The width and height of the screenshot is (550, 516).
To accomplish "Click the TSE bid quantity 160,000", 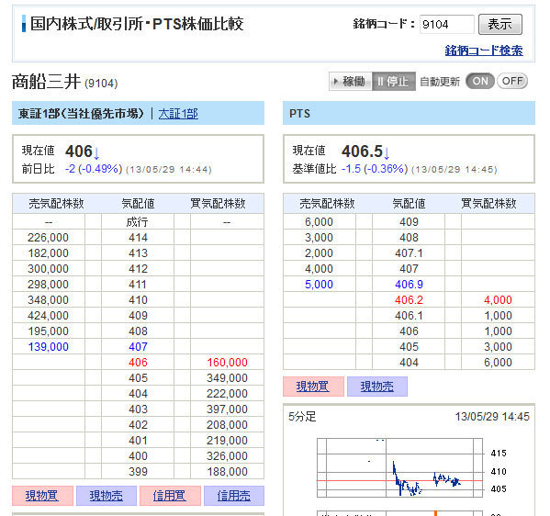I will pos(228,363).
